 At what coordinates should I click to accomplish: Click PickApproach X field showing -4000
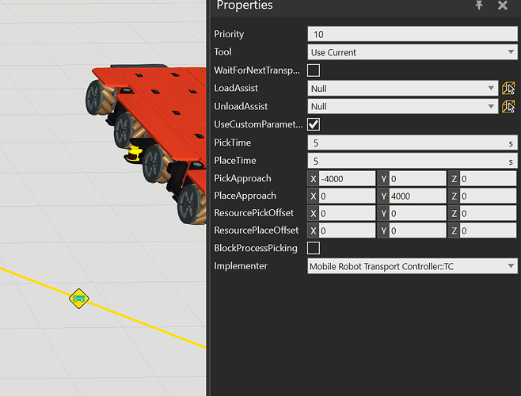346,178
